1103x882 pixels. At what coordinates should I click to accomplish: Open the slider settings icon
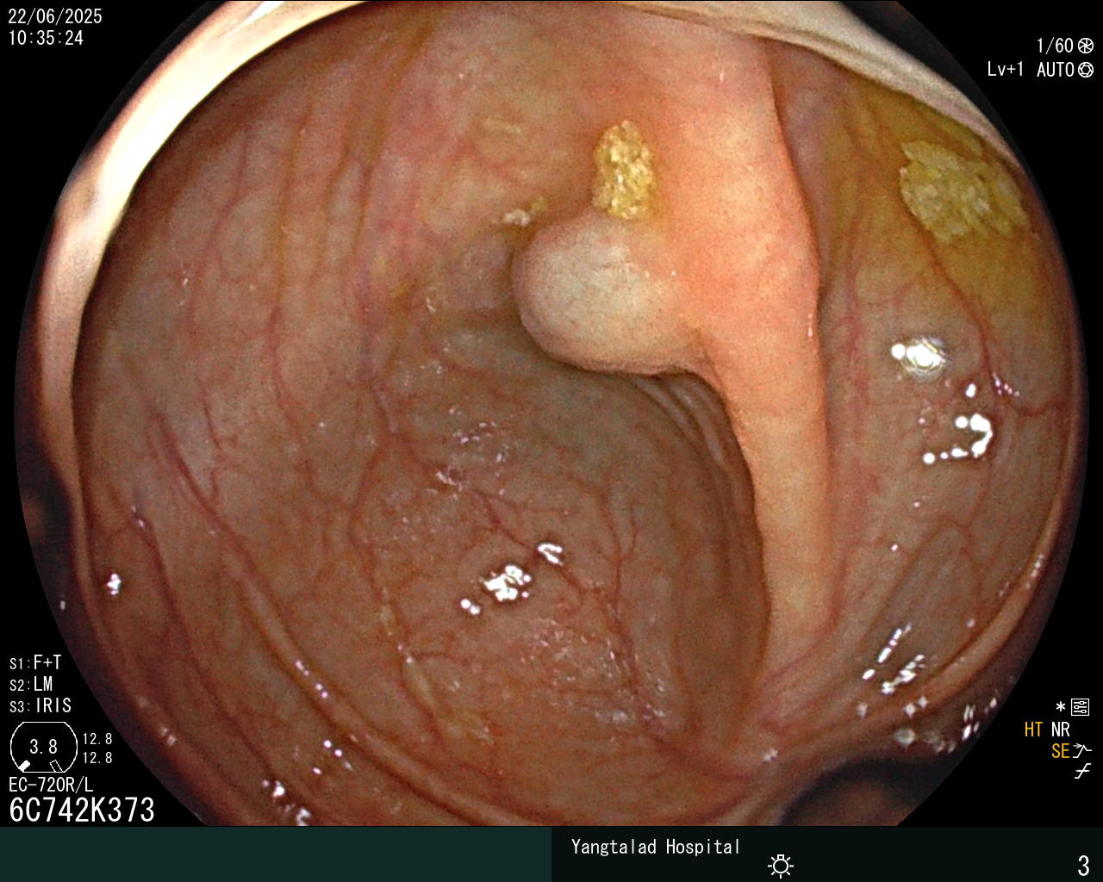(x=1081, y=707)
